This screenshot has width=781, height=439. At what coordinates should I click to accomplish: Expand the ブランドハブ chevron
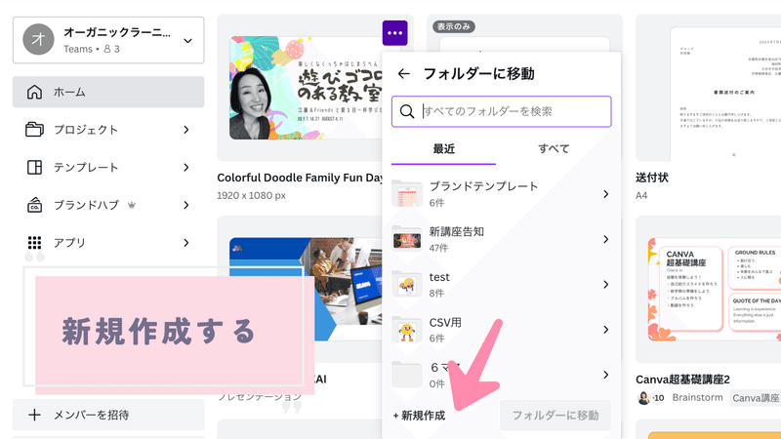186,205
